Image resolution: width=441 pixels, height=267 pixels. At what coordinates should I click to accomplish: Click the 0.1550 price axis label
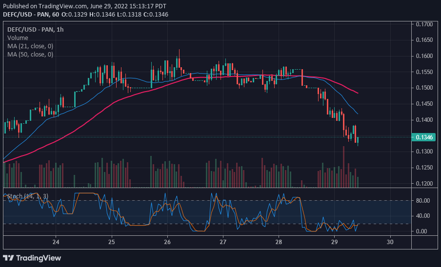[x=424, y=72]
